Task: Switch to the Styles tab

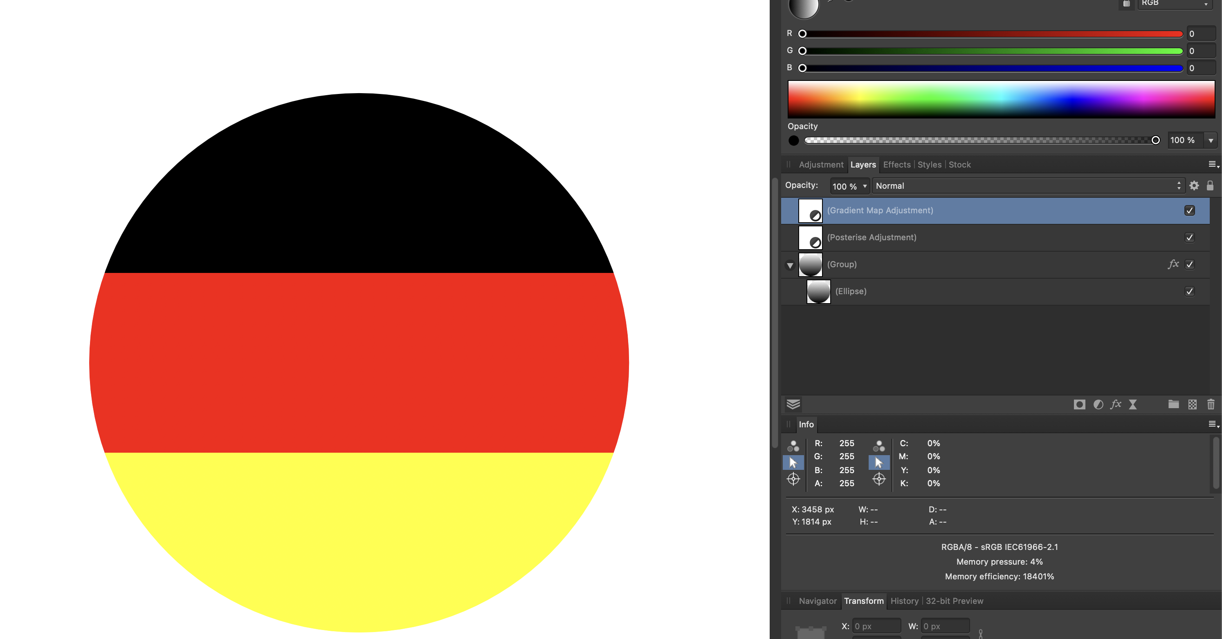Action: click(929, 165)
